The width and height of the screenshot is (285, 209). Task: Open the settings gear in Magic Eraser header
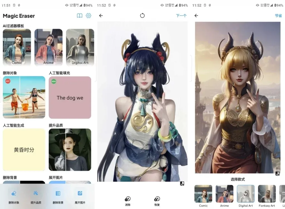click(x=89, y=16)
